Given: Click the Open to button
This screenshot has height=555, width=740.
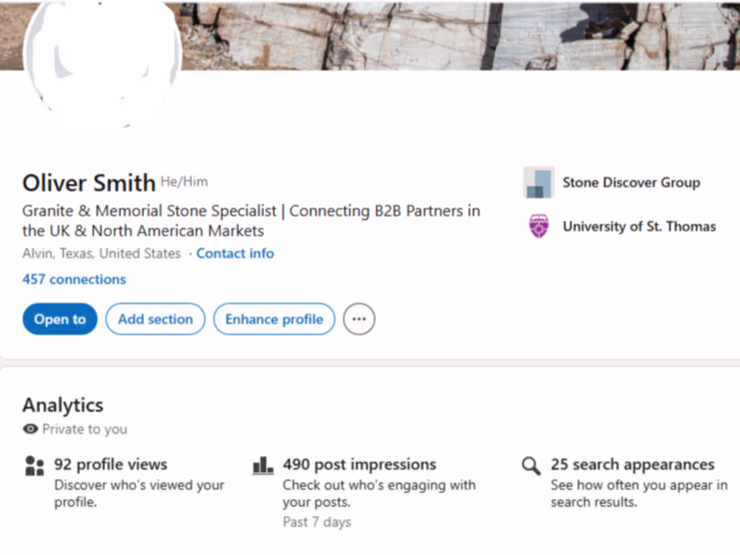Looking at the screenshot, I should 59,319.
